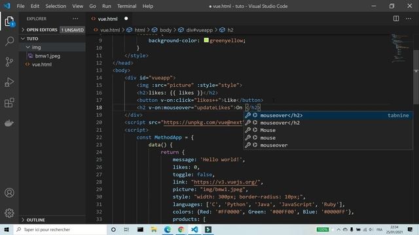The width and height of the screenshot is (419, 235).
Task: Open the Docker view in activity bar
Action: tap(9, 123)
